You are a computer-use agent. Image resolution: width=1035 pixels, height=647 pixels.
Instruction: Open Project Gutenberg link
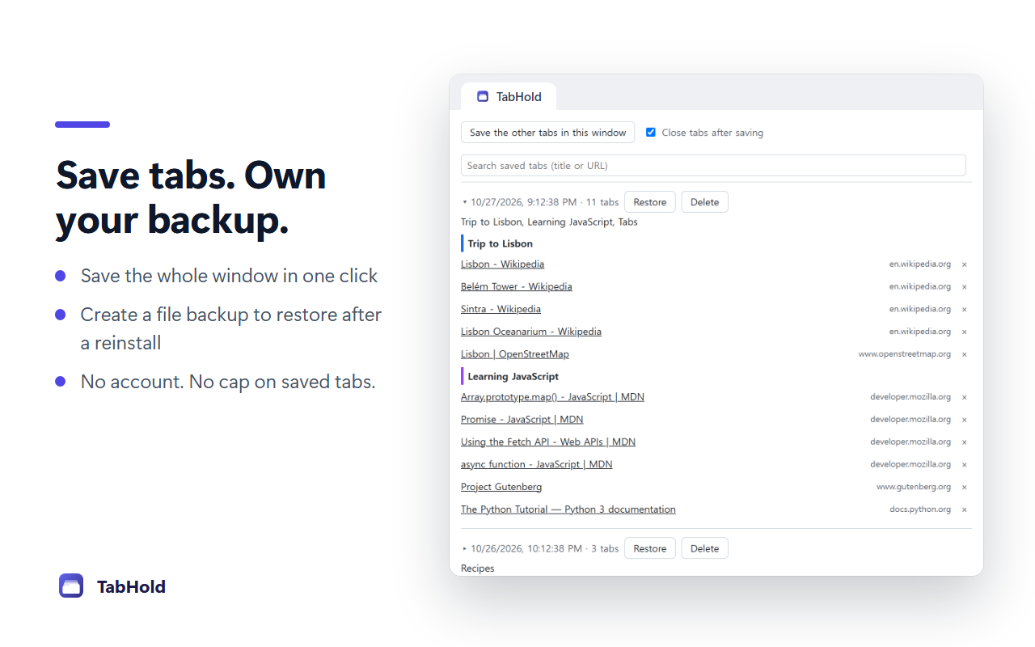tap(501, 487)
